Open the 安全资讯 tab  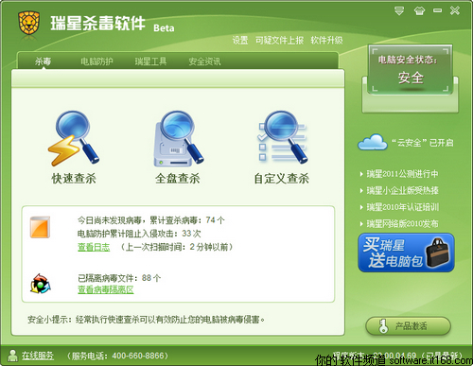pyautogui.click(x=204, y=61)
